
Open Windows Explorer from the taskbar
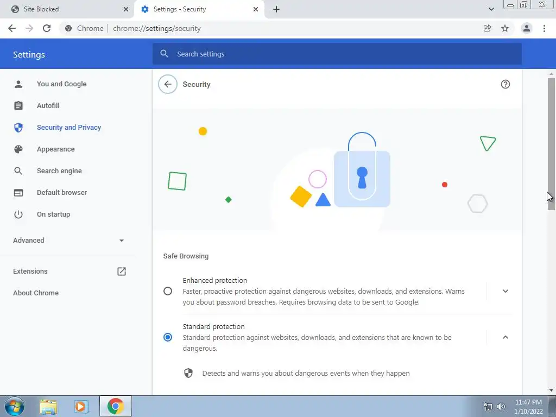pyautogui.click(x=48, y=406)
